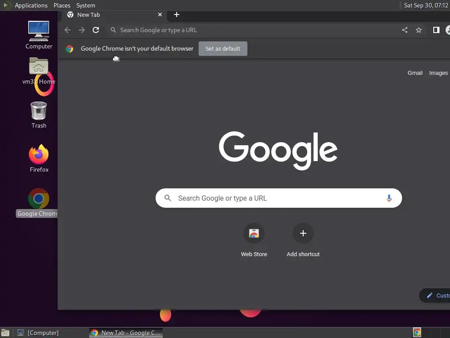This screenshot has width=450, height=338.
Task: Add a new shortcut tile
Action: tap(303, 240)
